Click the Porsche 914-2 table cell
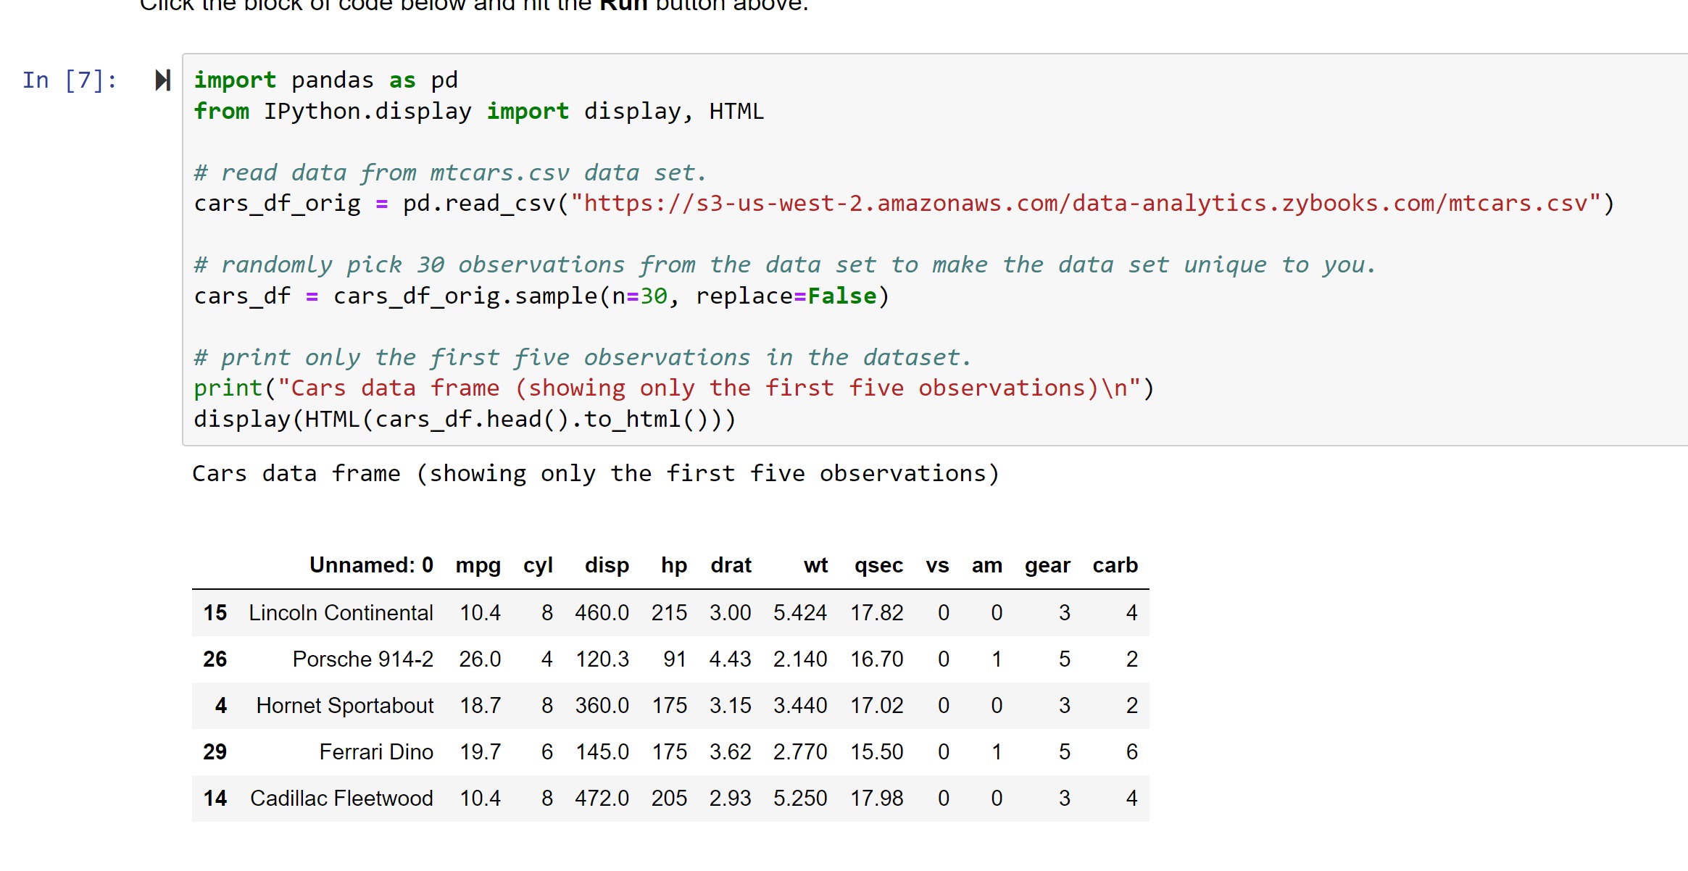1688x871 pixels. [x=362, y=659]
